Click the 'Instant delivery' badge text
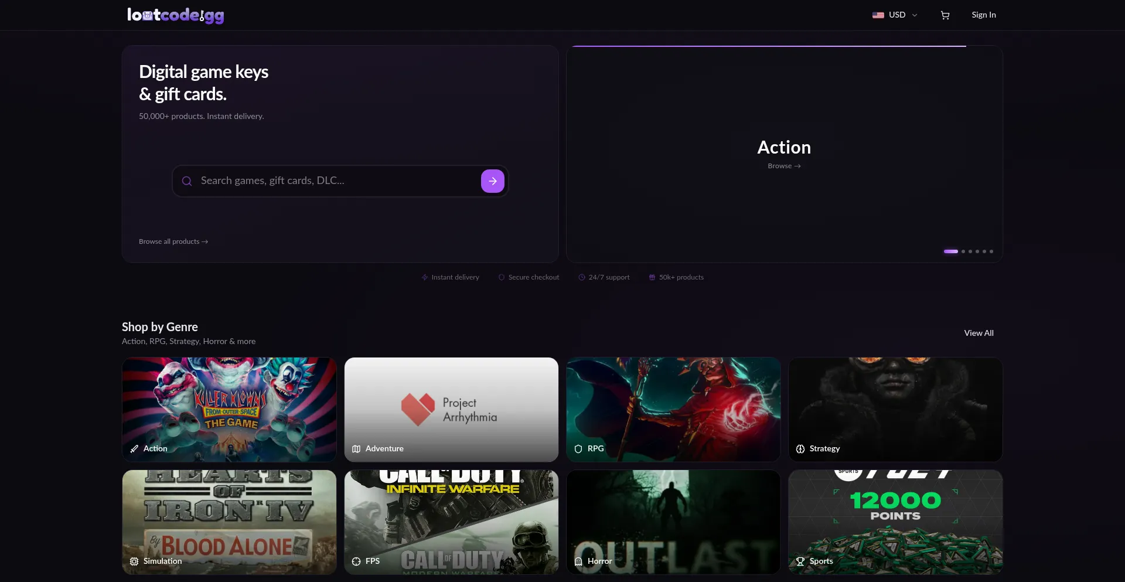 pyautogui.click(x=455, y=277)
